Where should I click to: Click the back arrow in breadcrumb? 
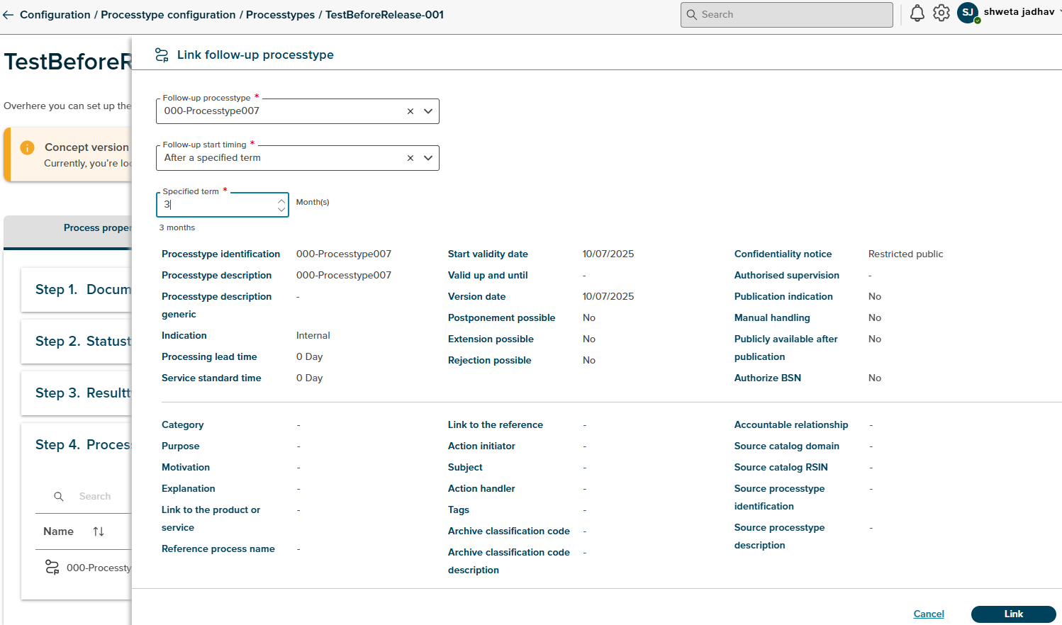(x=9, y=15)
